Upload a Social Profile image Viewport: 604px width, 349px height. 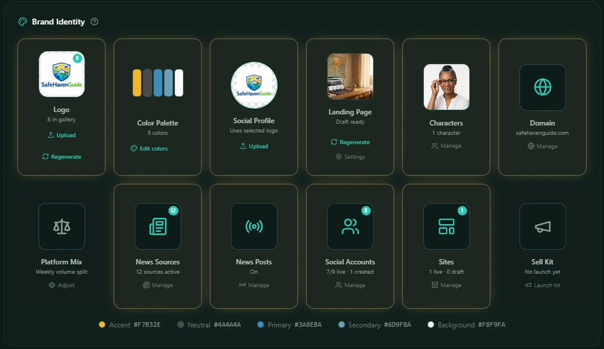click(254, 146)
